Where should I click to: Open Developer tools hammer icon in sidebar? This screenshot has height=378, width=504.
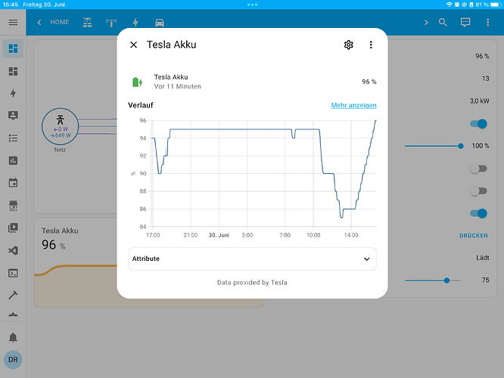(13, 295)
